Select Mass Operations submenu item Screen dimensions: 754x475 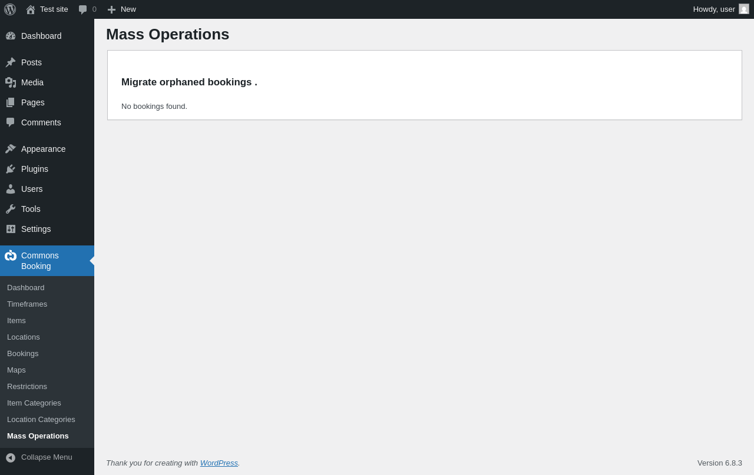pyautogui.click(x=38, y=436)
